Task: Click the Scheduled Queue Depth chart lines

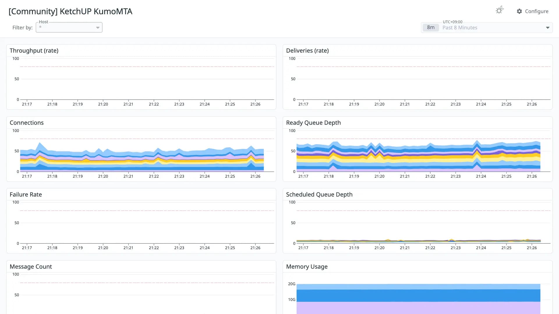Action: point(418,241)
